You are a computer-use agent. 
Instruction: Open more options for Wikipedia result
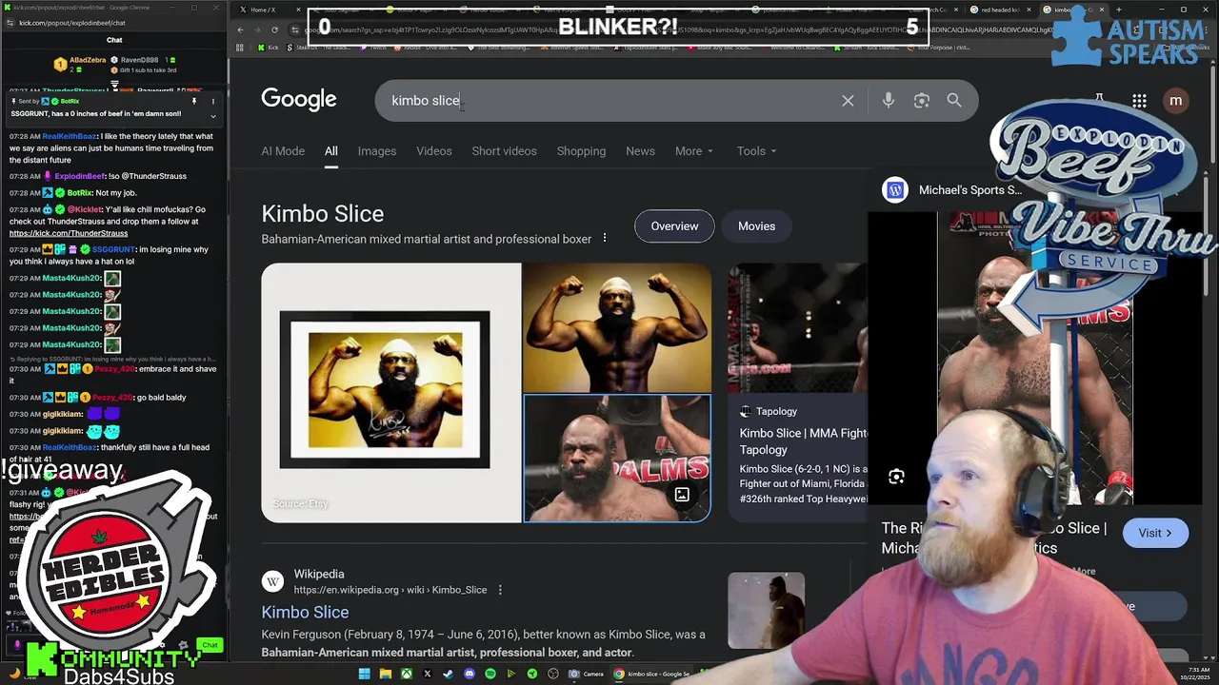[x=499, y=590]
